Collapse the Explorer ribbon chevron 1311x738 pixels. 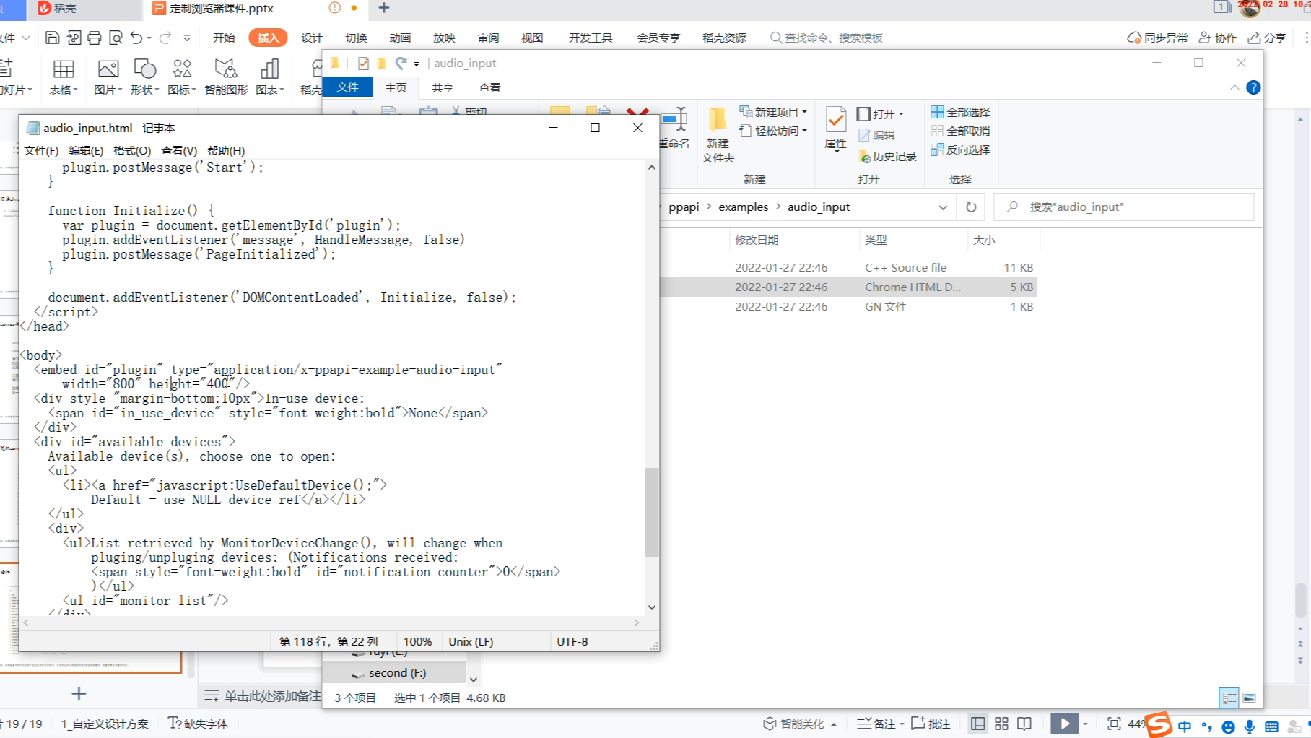click(1234, 87)
